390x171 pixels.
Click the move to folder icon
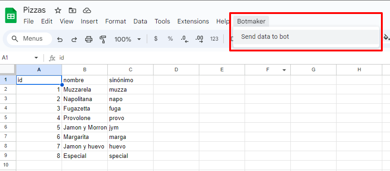[72, 10]
